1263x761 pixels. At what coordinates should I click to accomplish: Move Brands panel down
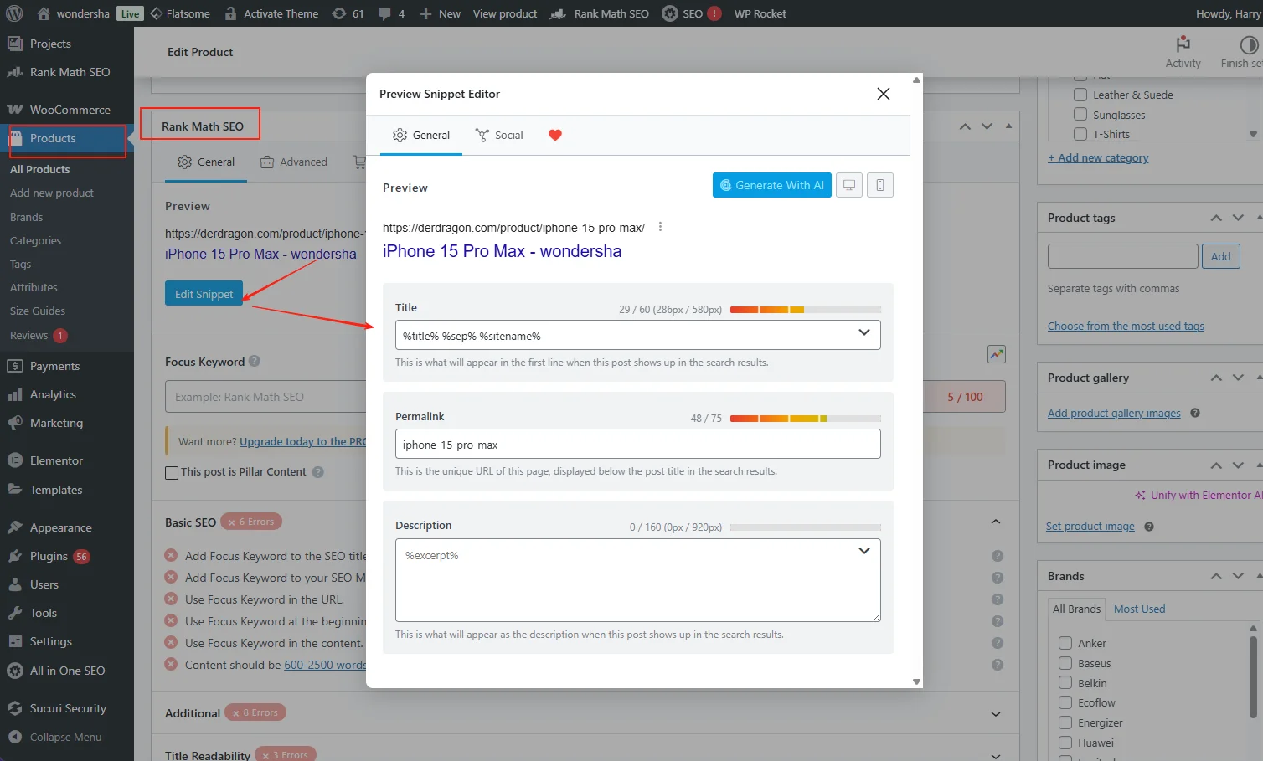point(1238,576)
